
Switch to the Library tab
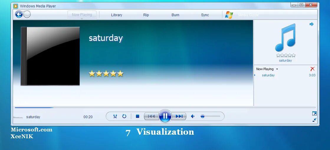116,15
